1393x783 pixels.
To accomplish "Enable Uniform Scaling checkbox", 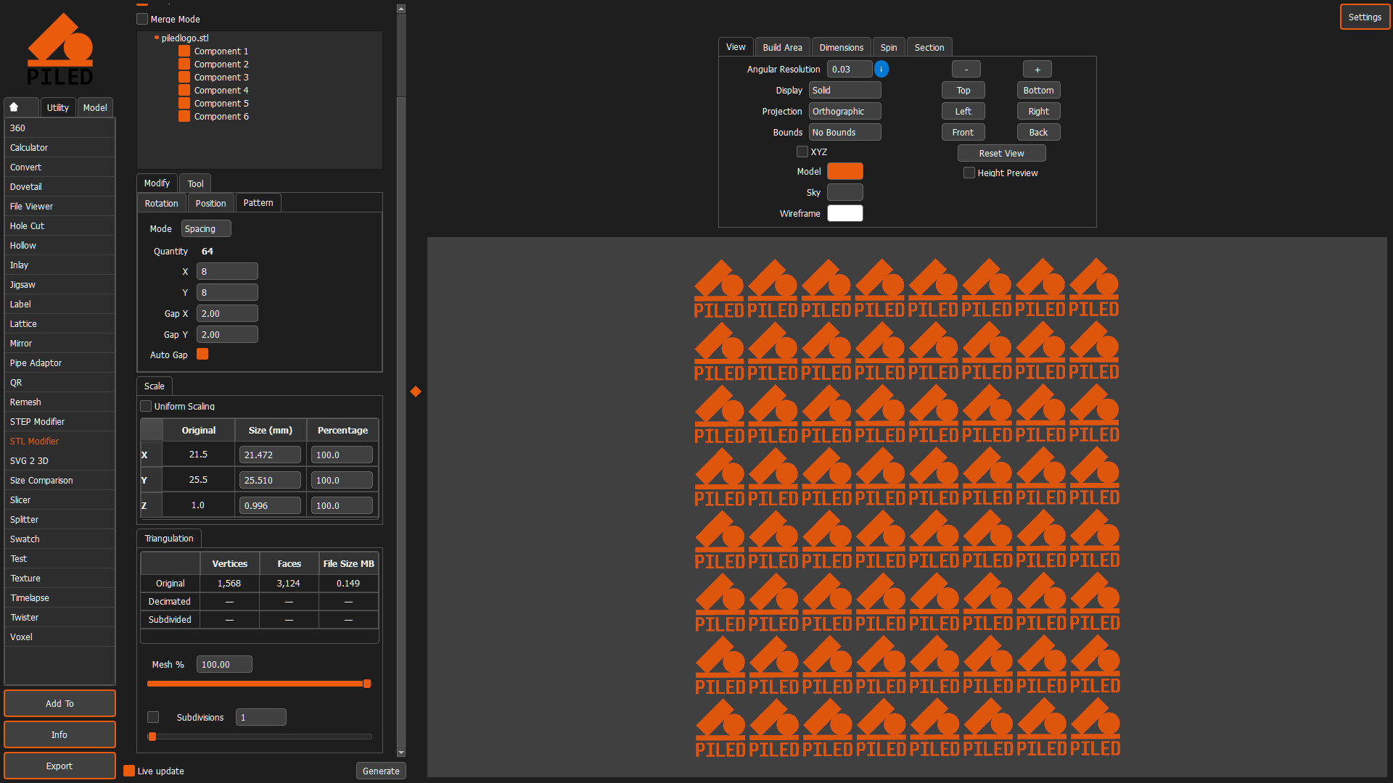I will coord(146,406).
